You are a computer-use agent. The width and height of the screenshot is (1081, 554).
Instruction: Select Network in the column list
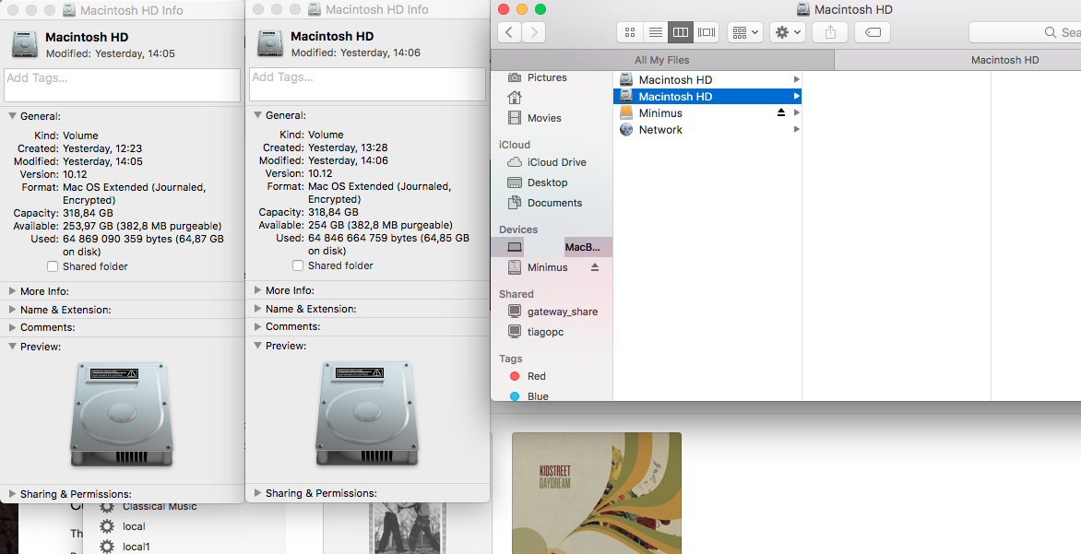[707, 130]
